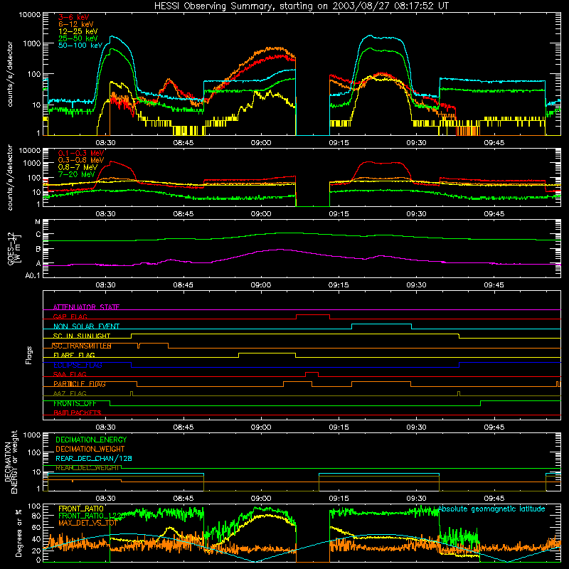Click the green FRONT_RATIO_1225 legend label
Image resolution: width=569 pixels, height=569 pixels.
[x=91, y=516]
